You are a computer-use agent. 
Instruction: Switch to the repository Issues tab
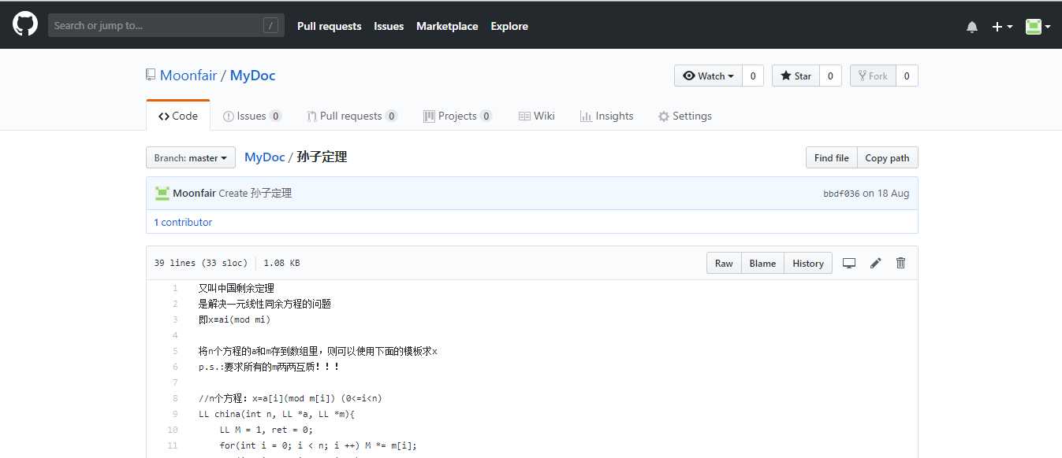[252, 116]
